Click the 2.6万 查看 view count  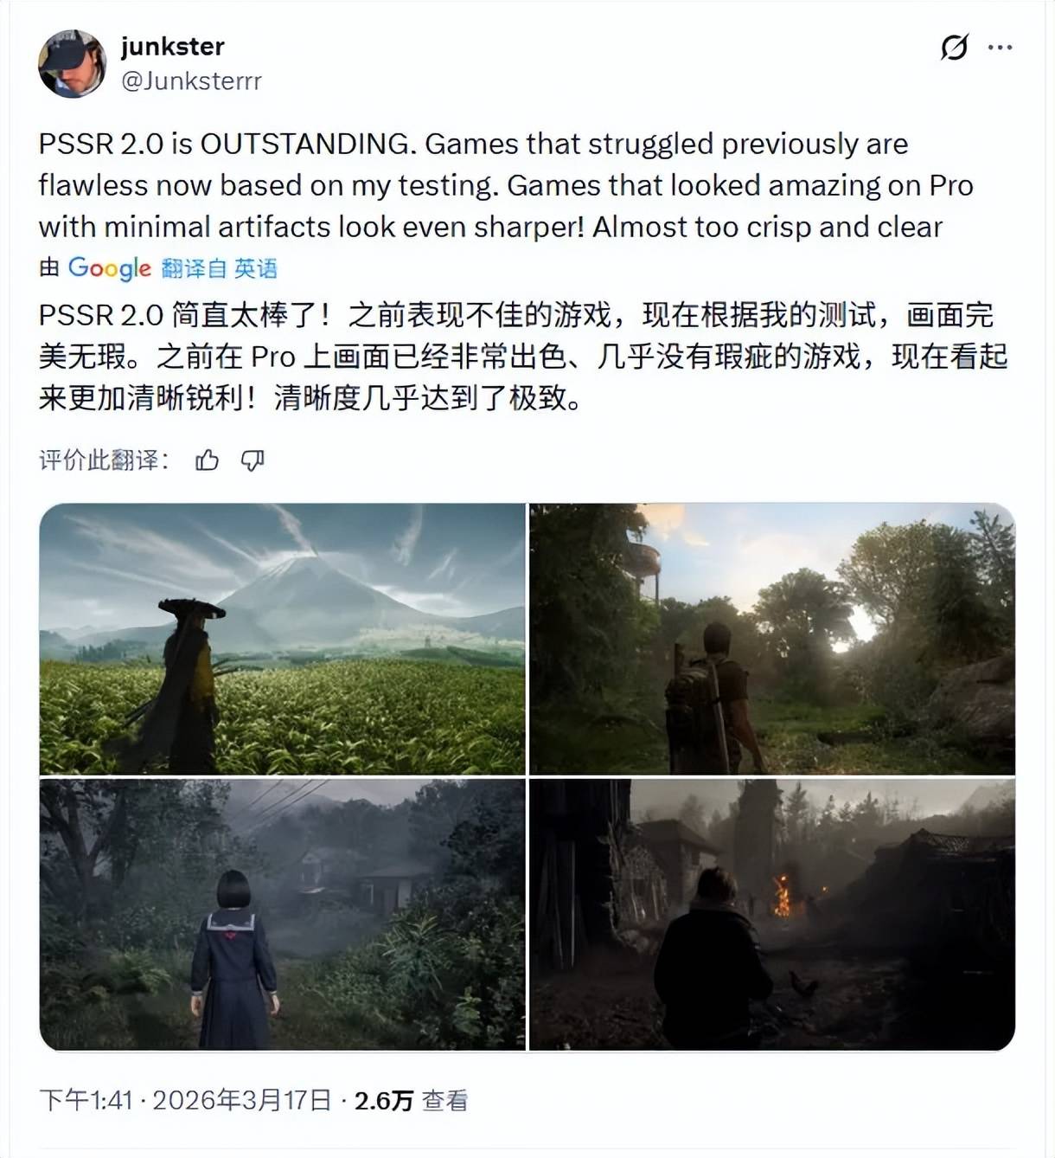[412, 1100]
